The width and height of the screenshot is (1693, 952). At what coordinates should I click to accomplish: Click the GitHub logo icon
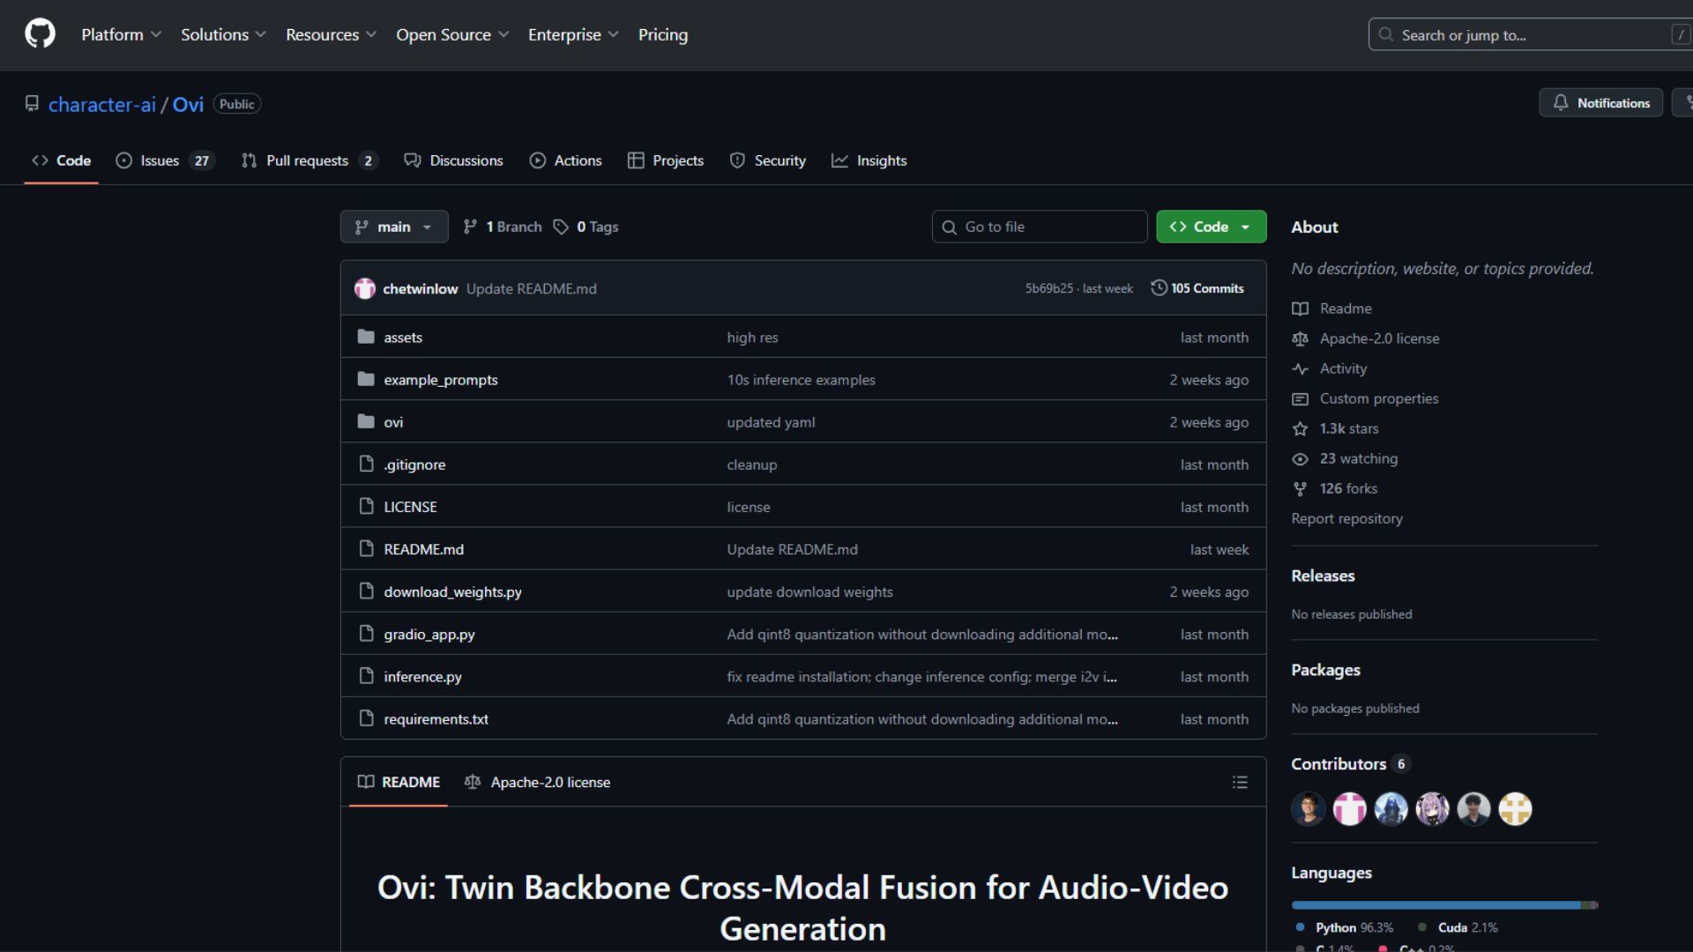(x=40, y=34)
